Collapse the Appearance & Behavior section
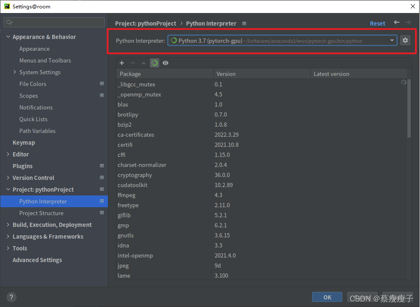The image size is (420, 307). (8, 36)
